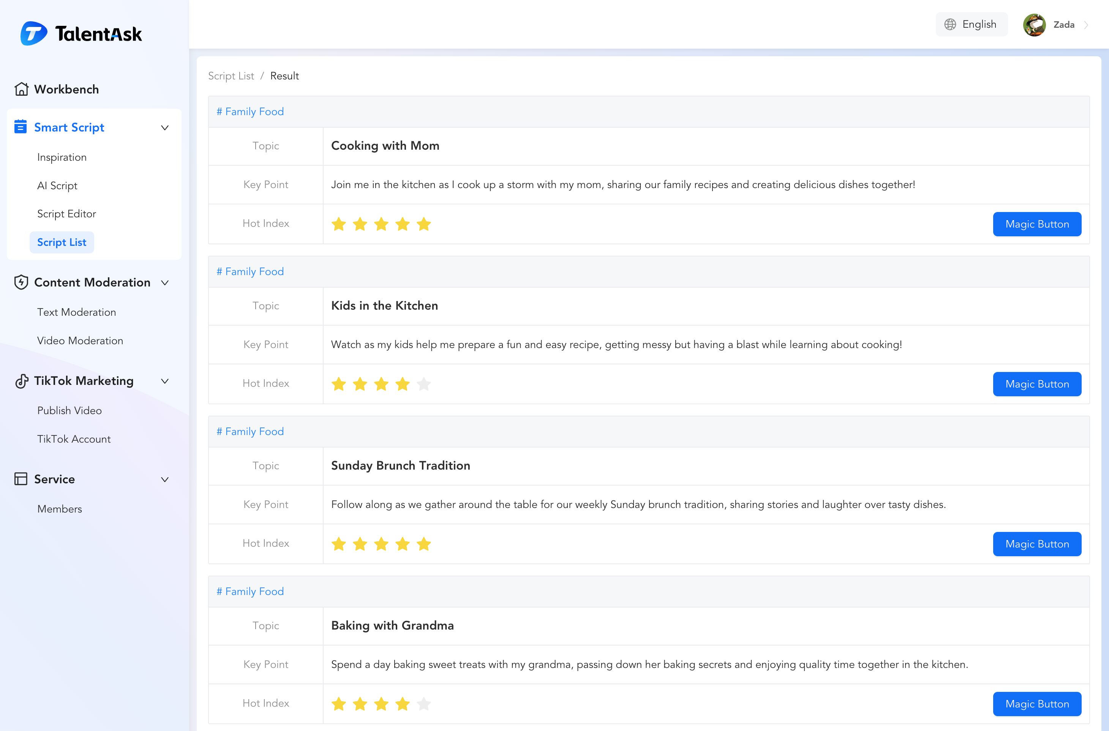The height and width of the screenshot is (731, 1109).
Task: Click the TikTok Marketing icon
Action: [21, 381]
